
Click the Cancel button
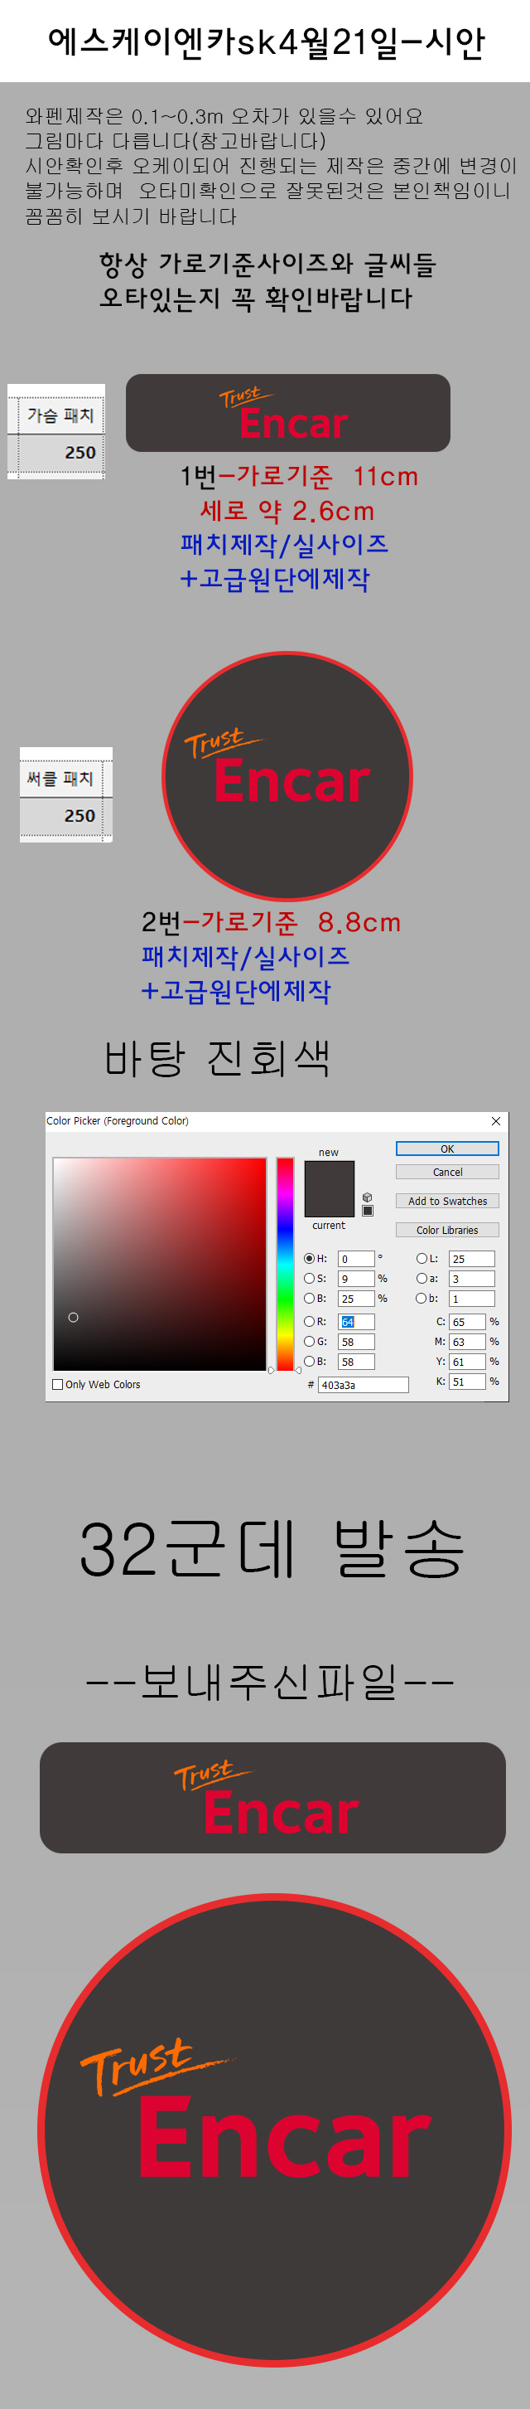coord(447,1172)
